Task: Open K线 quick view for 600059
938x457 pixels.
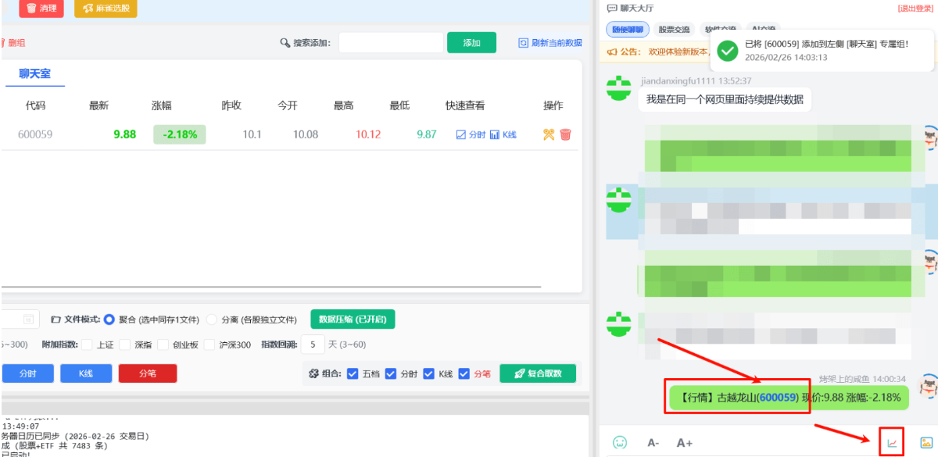Action: [503, 134]
